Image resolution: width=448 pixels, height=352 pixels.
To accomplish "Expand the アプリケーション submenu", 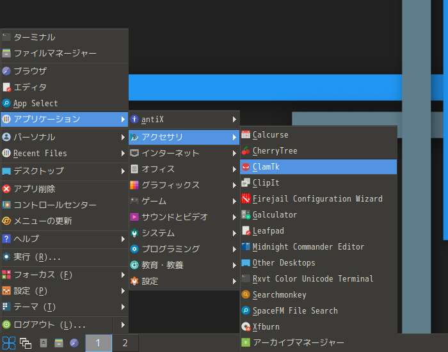I will 65,119.
